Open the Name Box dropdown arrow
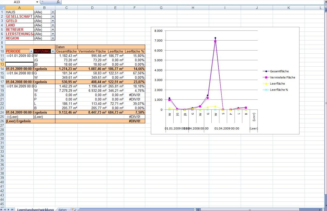The width and height of the screenshot is (327, 211). pos(37,2)
